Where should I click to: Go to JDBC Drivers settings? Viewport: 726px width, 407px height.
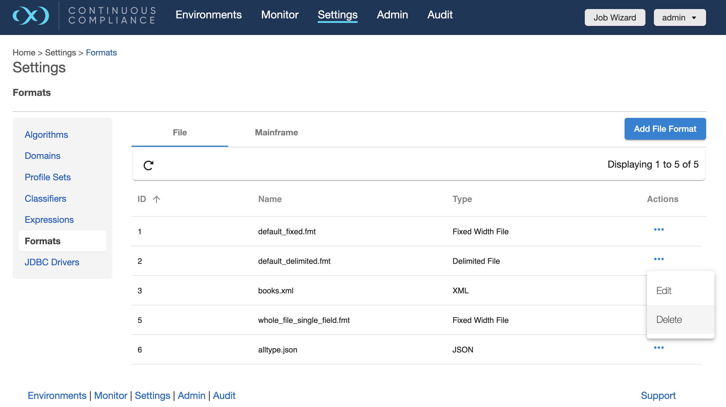click(52, 262)
